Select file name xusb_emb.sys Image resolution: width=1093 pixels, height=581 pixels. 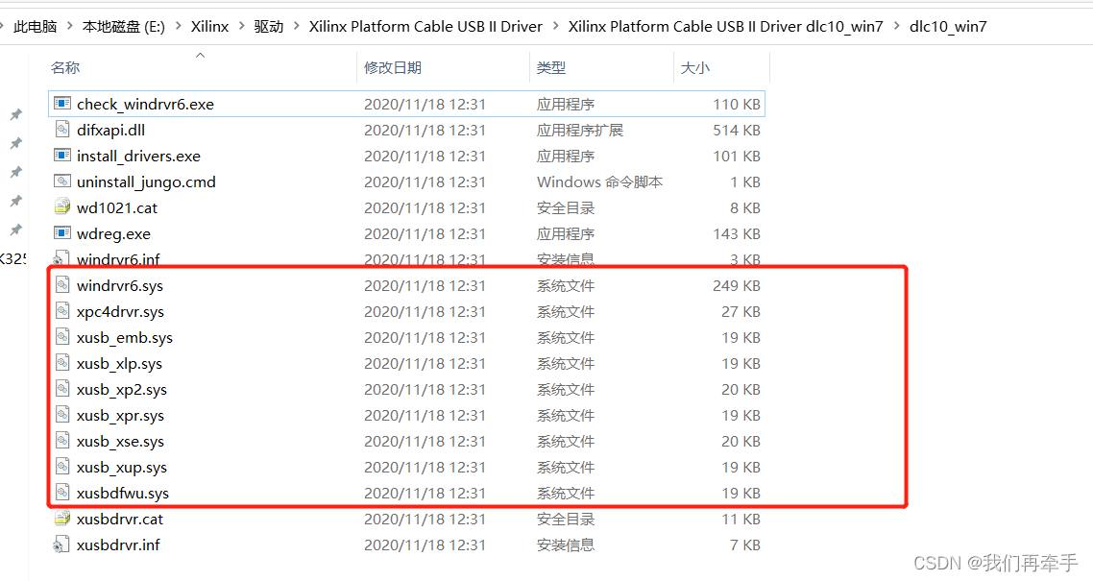(125, 338)
